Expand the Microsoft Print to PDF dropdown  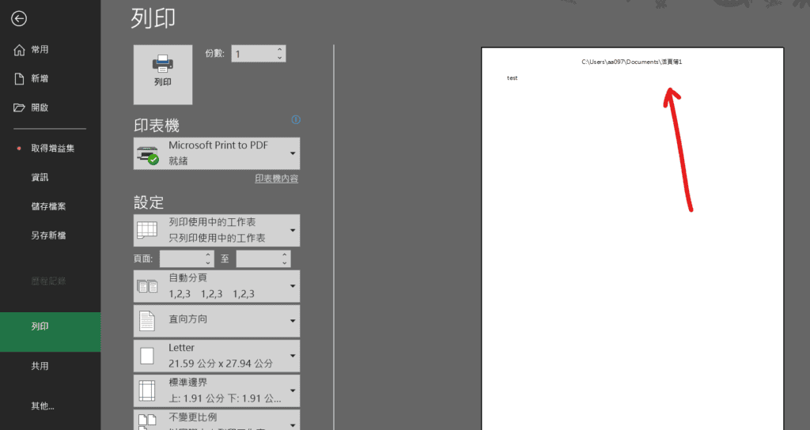(x=217, y=153)
